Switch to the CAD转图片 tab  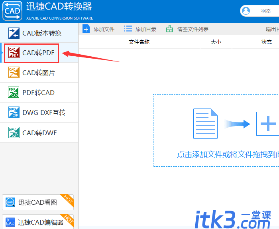[x=39, y=73]
